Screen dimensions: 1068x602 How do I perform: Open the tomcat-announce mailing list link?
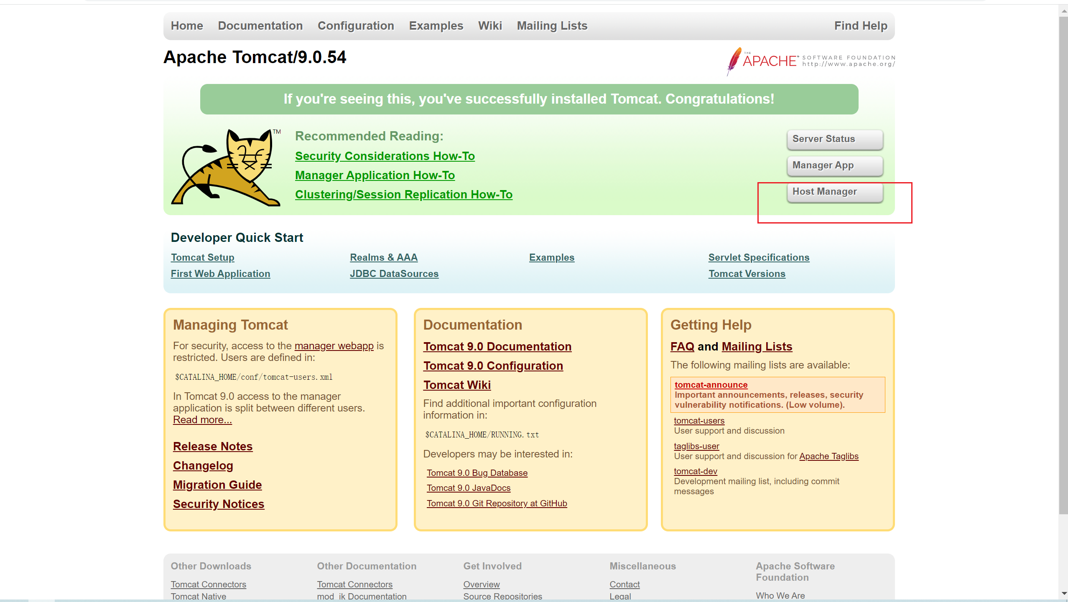point(711,385)
